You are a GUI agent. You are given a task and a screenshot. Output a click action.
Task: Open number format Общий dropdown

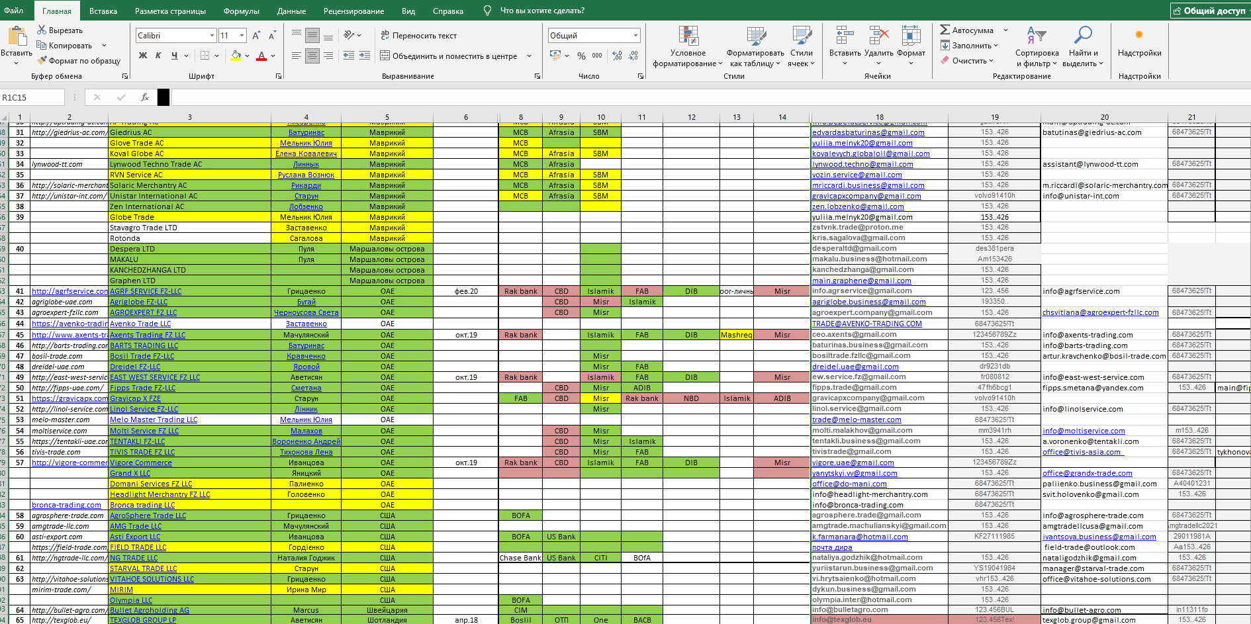pyautogui.click(x=635, y=36)
